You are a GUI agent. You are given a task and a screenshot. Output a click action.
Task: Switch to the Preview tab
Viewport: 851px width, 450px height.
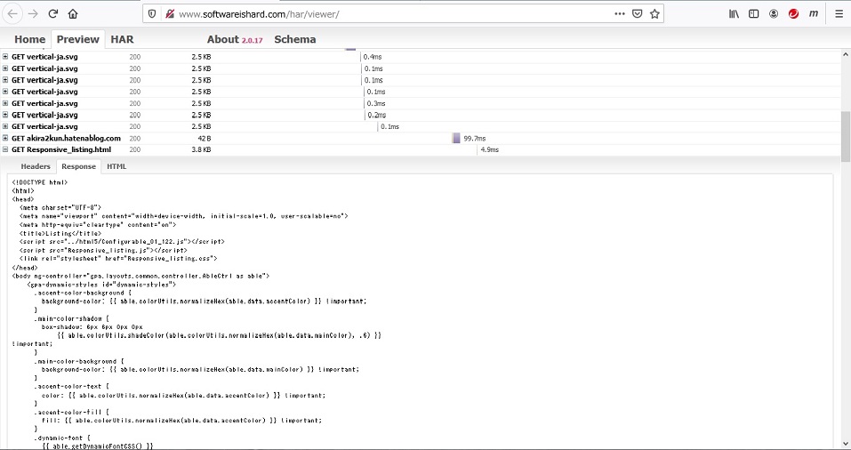pyautogui.click(x=77, y=39)
